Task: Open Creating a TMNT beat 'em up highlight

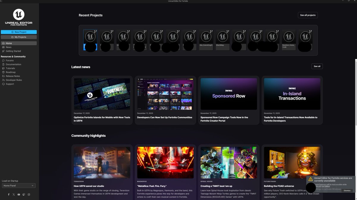Action: [229, 172]
